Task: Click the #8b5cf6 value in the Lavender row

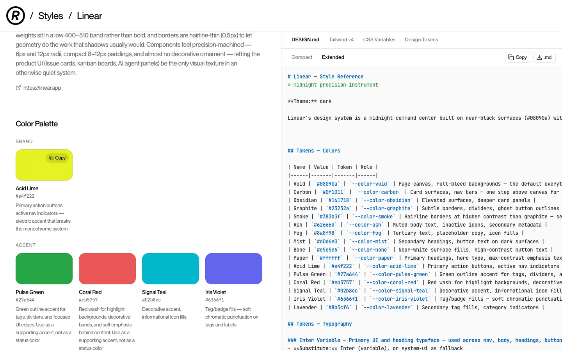Action: (x=339, y=308)
